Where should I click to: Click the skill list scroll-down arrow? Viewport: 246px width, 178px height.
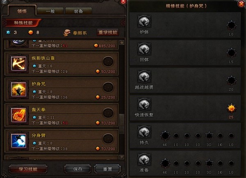coord(122,157)
